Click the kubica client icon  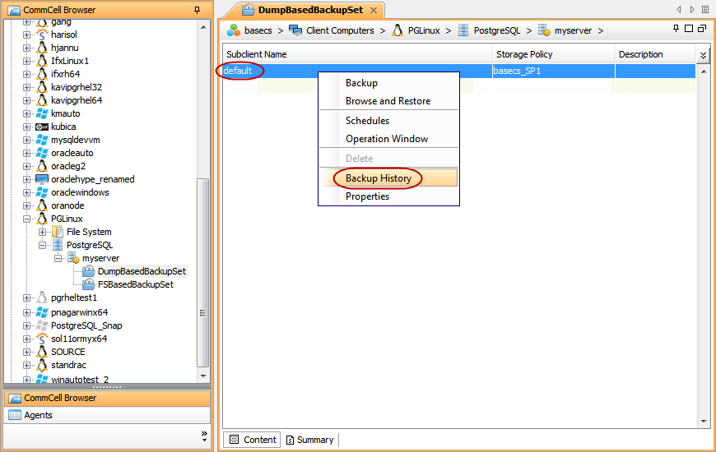pyautogui.click(x=42, y=127)
